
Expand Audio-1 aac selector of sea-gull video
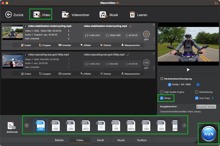[69, 63]
